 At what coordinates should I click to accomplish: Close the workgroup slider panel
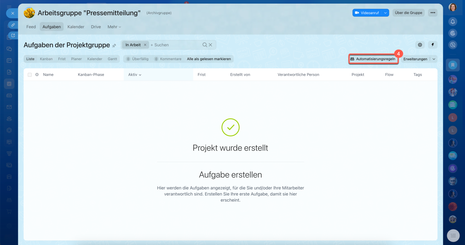[12, 13]
